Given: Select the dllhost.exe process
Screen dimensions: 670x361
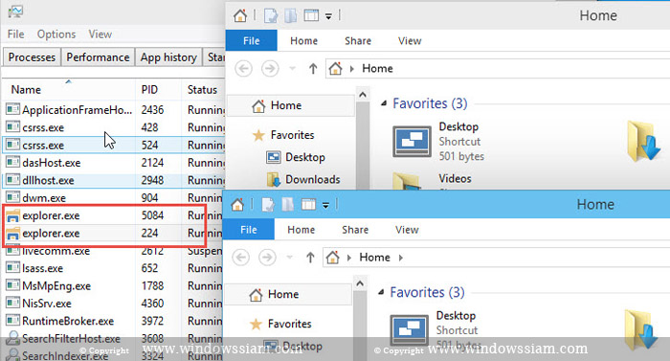Looking at the screenshot, I should [114, 180].
